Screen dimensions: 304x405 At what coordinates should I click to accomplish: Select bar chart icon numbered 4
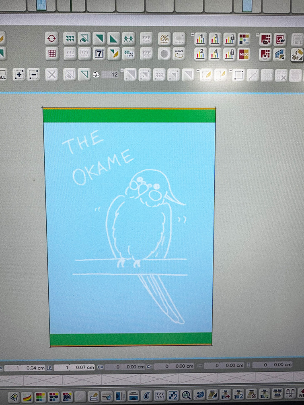[x=215, y=54]
